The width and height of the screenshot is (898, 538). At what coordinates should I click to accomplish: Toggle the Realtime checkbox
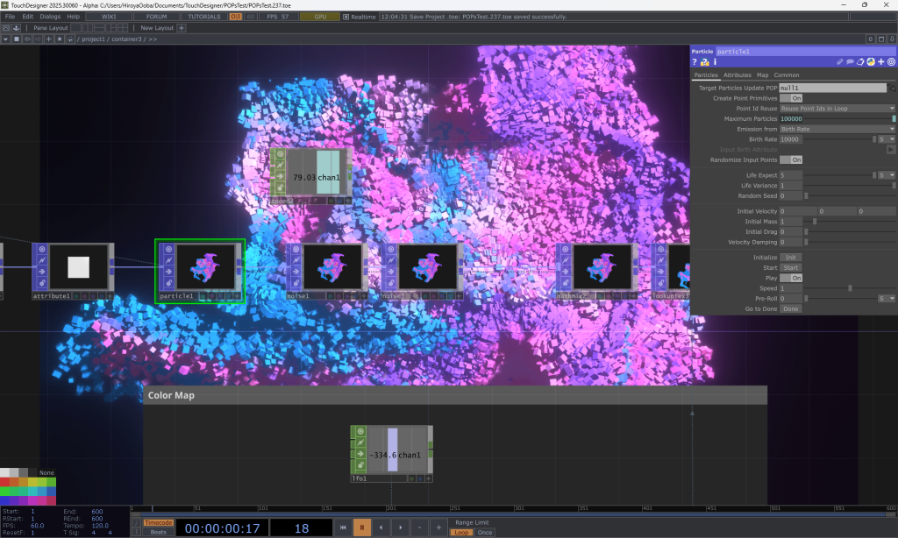tap(346, 17)
